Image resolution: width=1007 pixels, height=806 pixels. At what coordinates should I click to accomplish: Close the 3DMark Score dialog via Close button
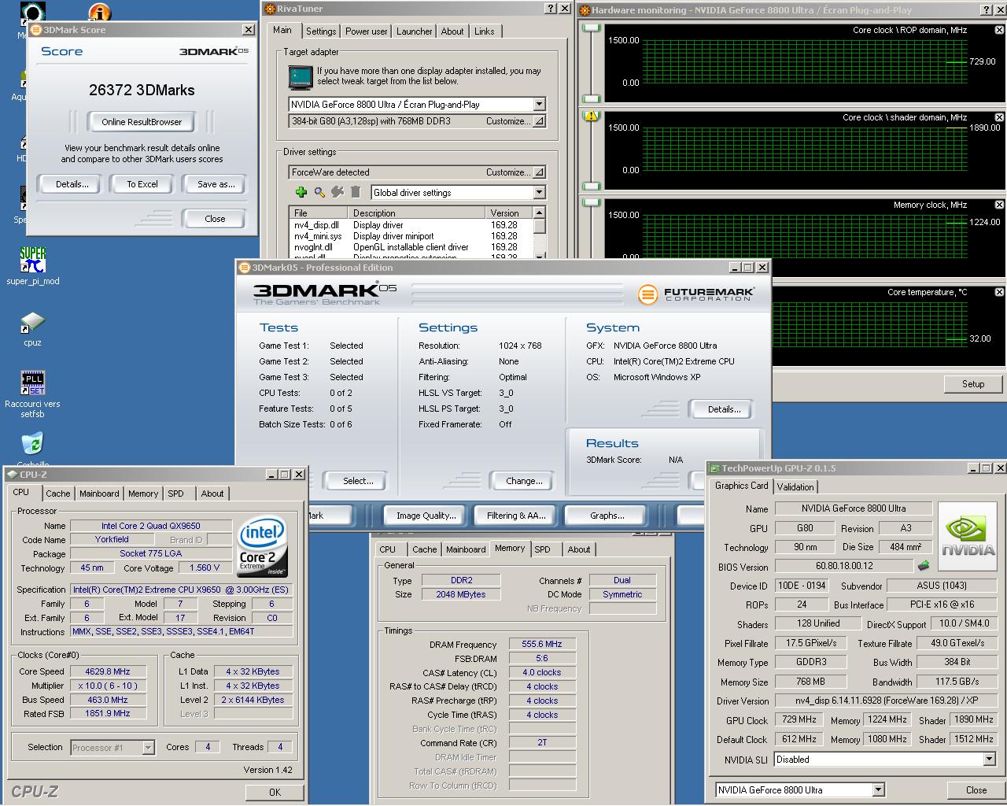[x=215, y=219]
